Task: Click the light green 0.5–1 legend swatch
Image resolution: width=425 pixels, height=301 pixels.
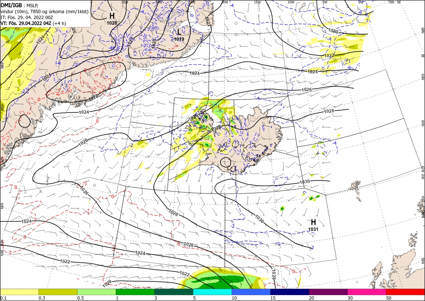Action: tap(96, 292)
